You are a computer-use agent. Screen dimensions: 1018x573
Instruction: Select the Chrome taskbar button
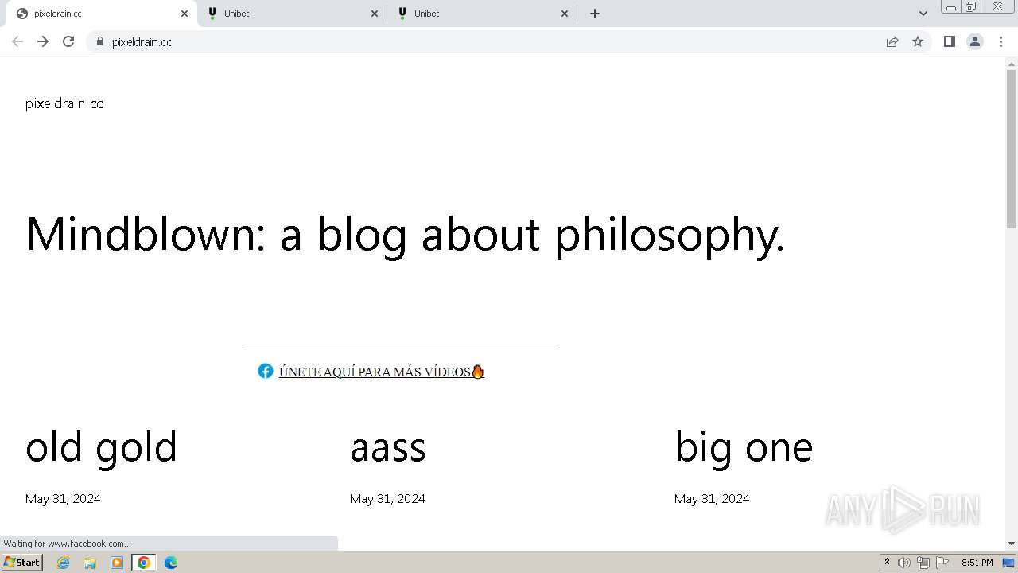click(x=144, y=563)
